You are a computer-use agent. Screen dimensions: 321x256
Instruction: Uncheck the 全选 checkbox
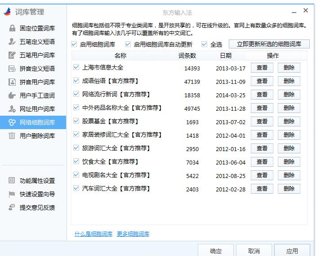(204, 44)
